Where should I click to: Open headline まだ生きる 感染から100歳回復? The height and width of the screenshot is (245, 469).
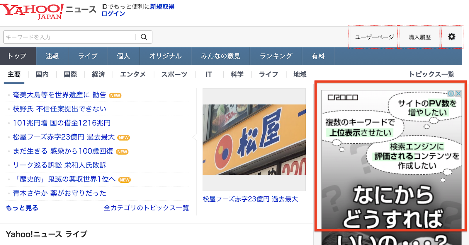(x=63, y=151)
